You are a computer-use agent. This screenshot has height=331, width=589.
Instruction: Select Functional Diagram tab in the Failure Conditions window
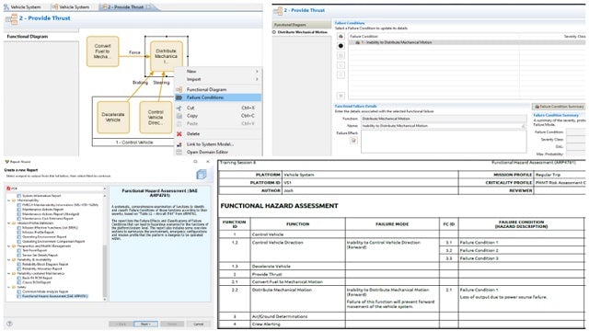click(302, 25)
